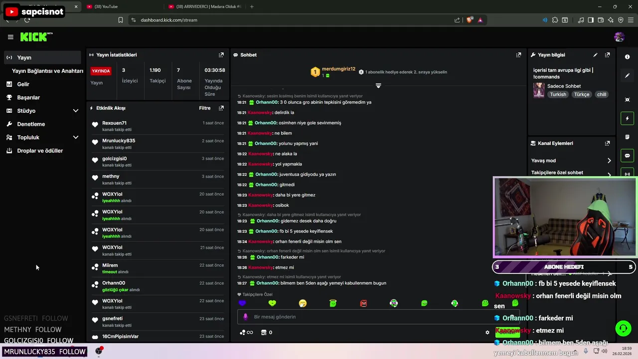Image resolution: width=638 pixels, height=359 pixels.
Task: Open the browser main menu
Action: pos(631,20)
